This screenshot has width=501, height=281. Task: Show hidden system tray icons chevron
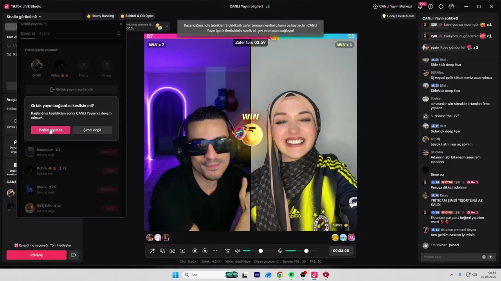(451, 275)
